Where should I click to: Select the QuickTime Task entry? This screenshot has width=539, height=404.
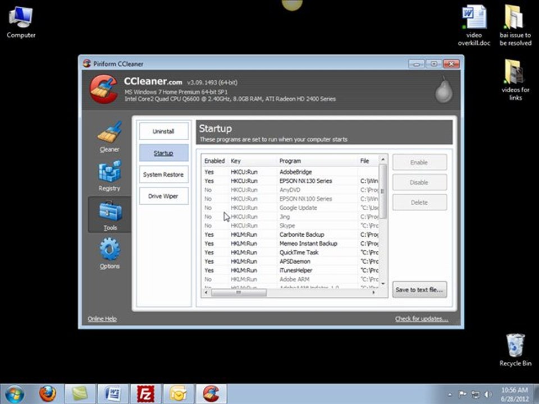[x=290, y=252]
